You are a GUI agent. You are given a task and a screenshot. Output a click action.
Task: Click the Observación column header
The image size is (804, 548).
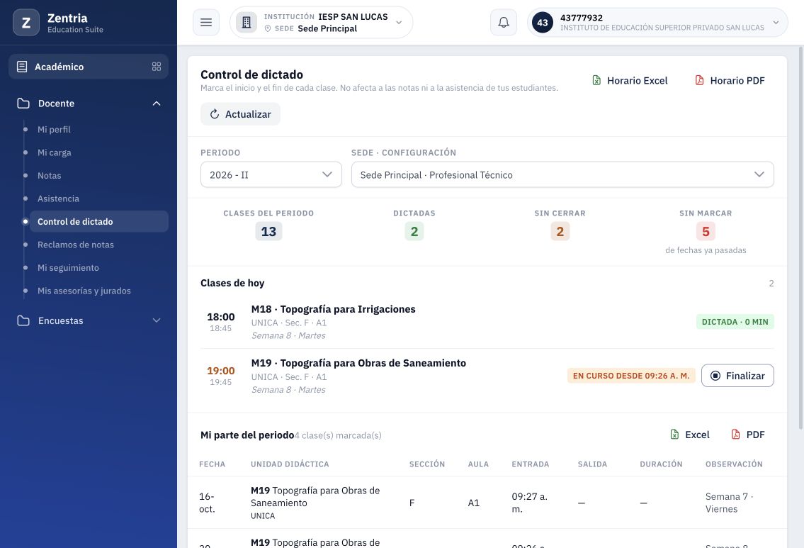(x=734, y=464)
